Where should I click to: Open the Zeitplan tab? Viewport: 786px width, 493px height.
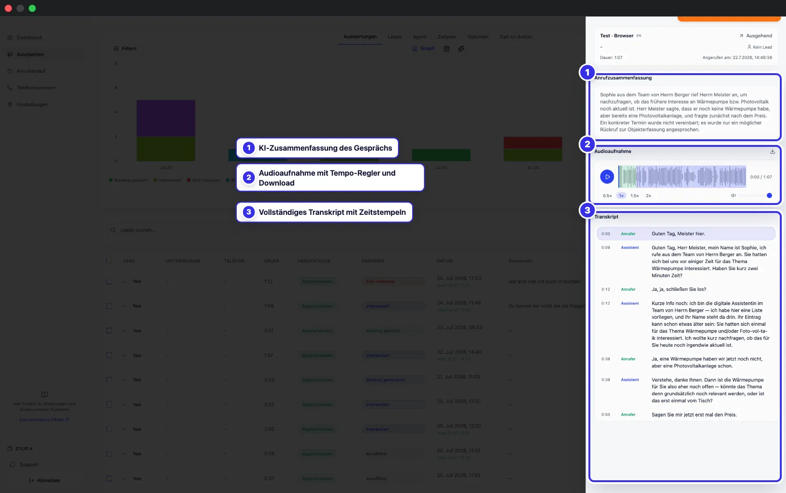pos(447,37)
